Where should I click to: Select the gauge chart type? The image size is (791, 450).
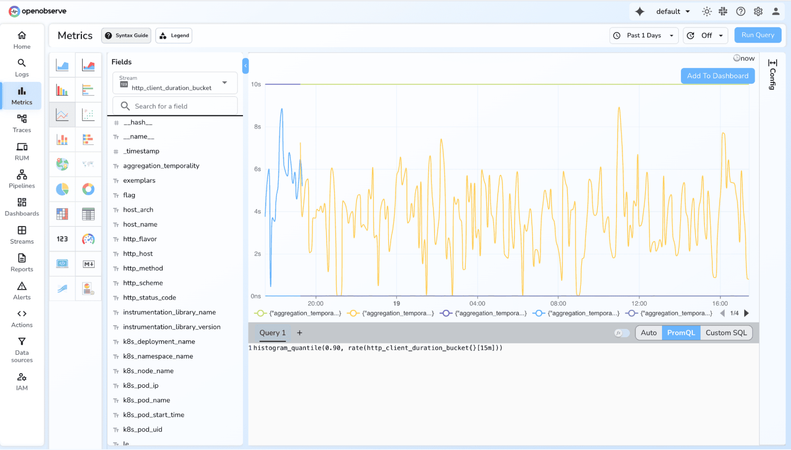point(88,239)
